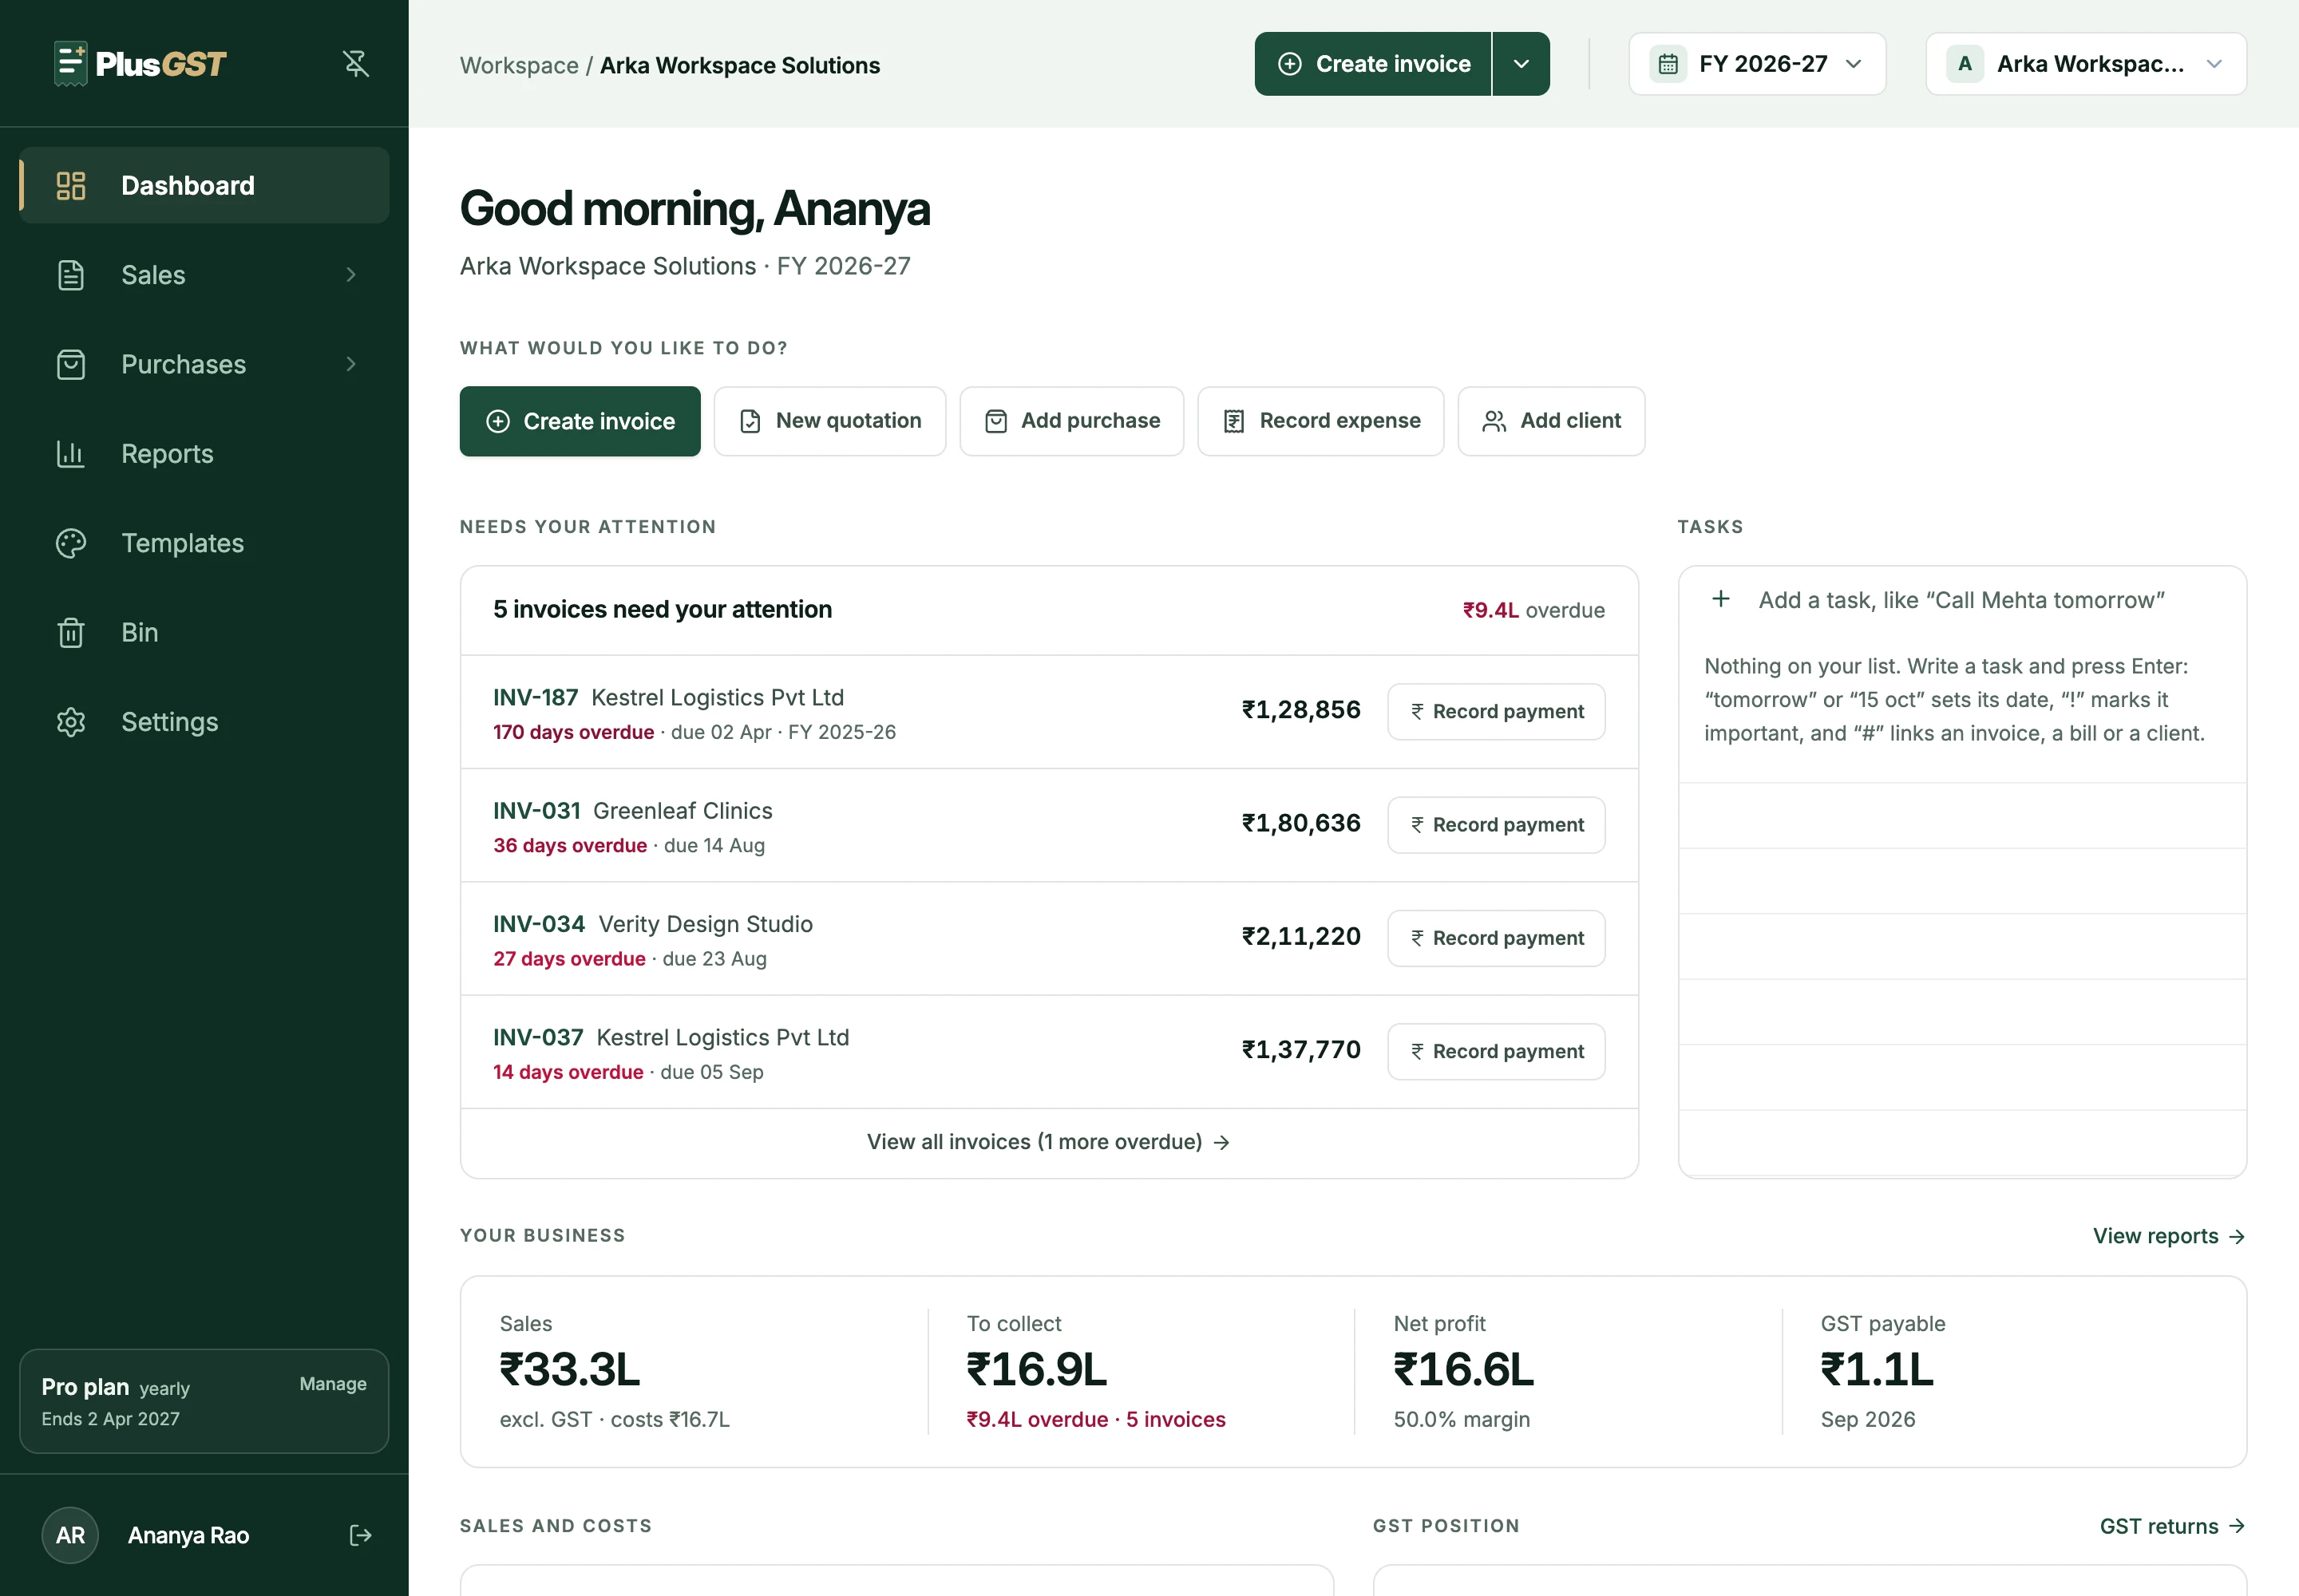Start a New quotation

(829, 421)
